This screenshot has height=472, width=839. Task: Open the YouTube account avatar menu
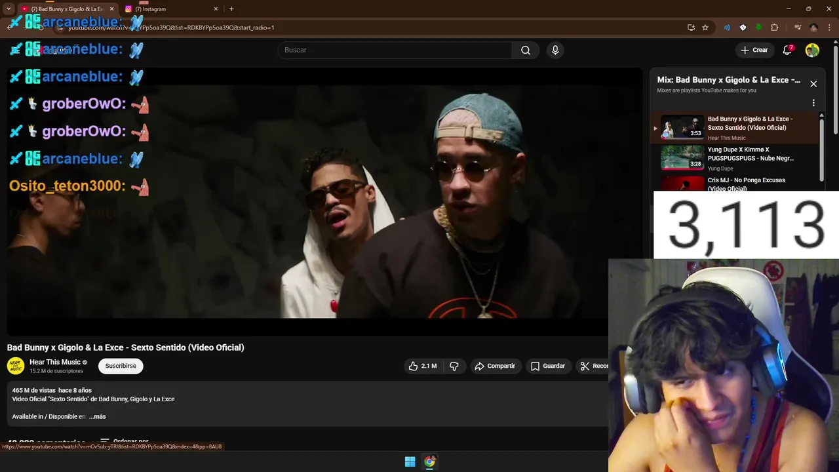point(812,50)
